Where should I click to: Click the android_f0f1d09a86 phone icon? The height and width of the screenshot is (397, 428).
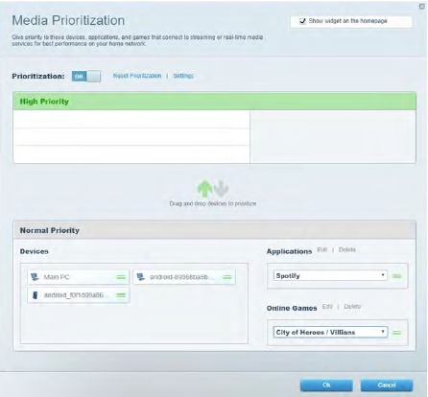pos(36,295)
